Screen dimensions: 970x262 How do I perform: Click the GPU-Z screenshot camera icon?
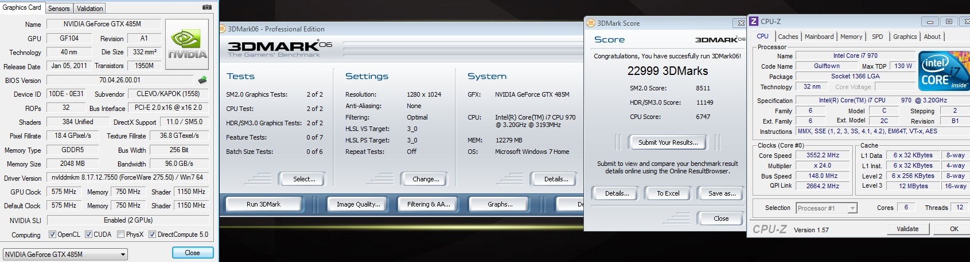point(207,7)
